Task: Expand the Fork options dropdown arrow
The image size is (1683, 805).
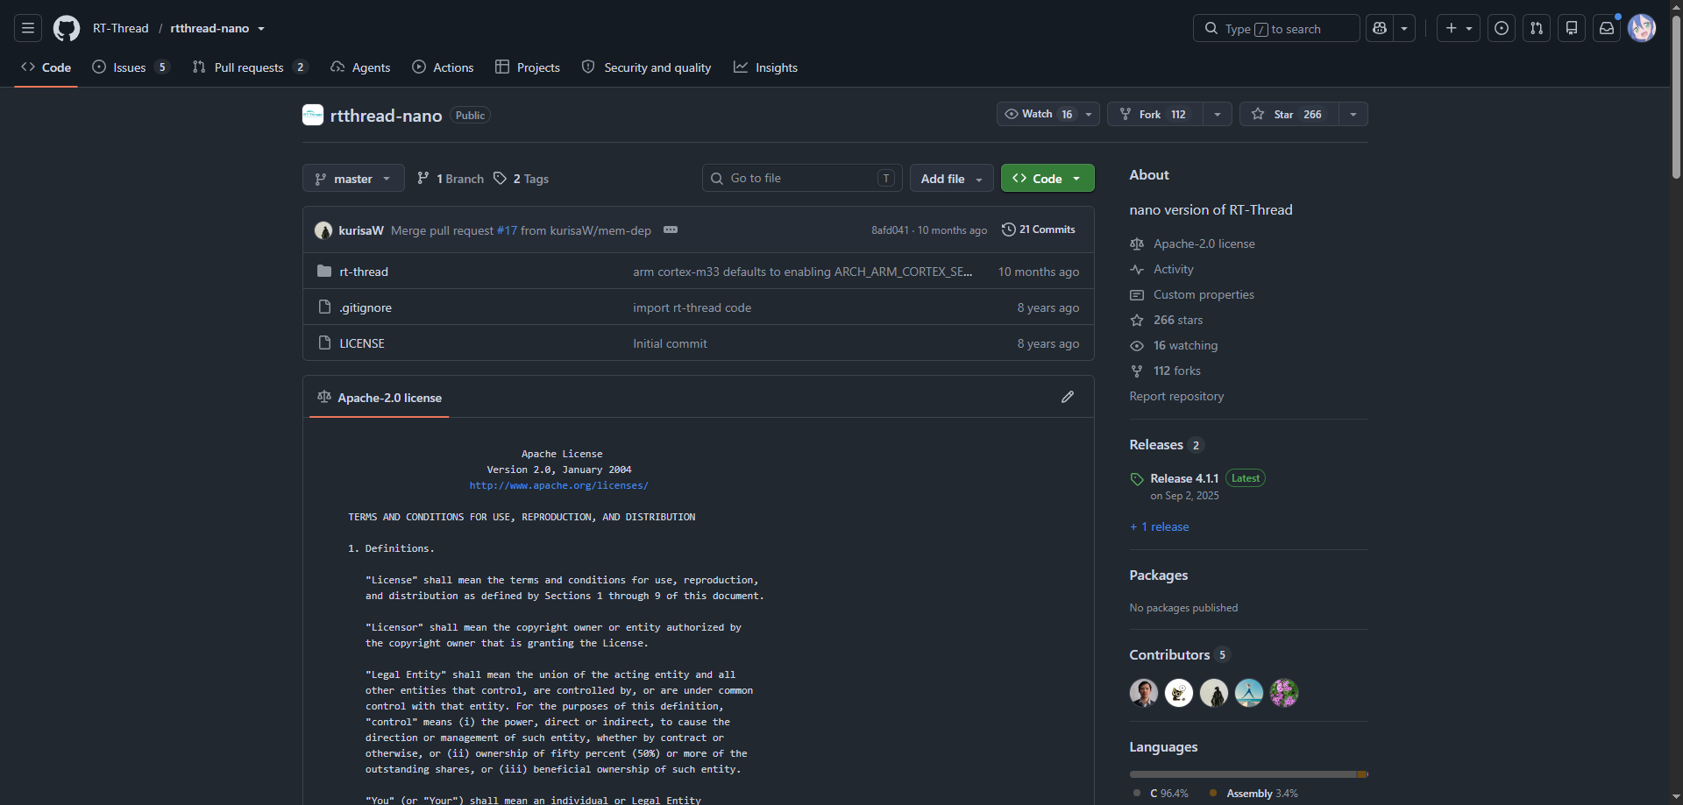Action: (1218, 114)
